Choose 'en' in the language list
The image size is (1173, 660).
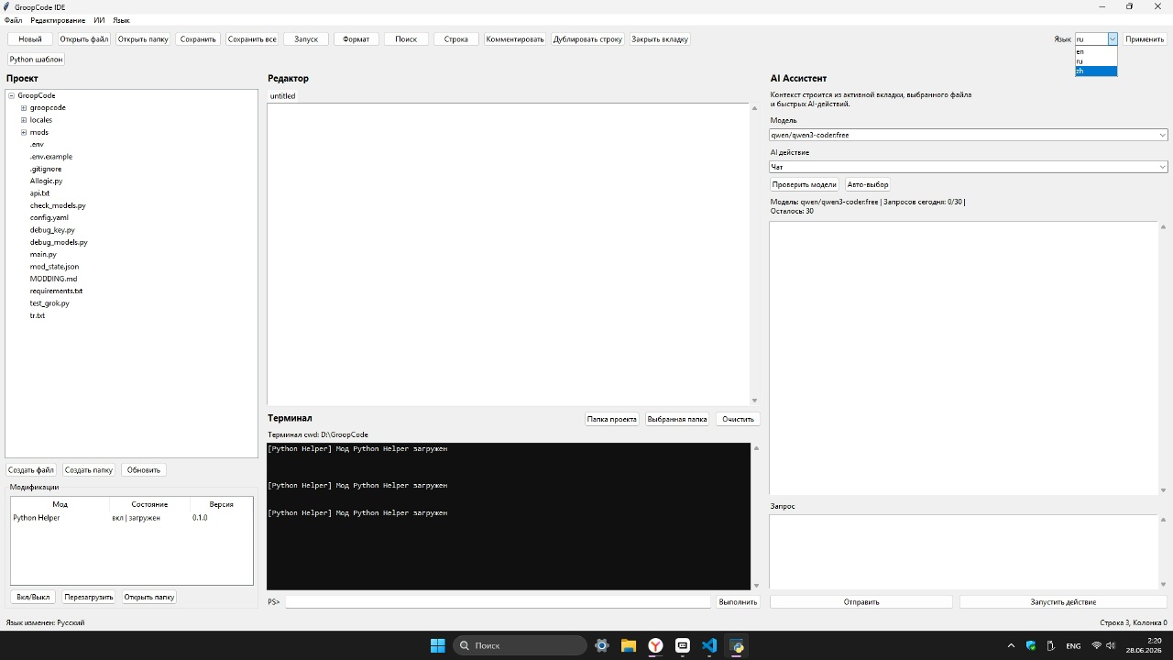click(1096, 51)
